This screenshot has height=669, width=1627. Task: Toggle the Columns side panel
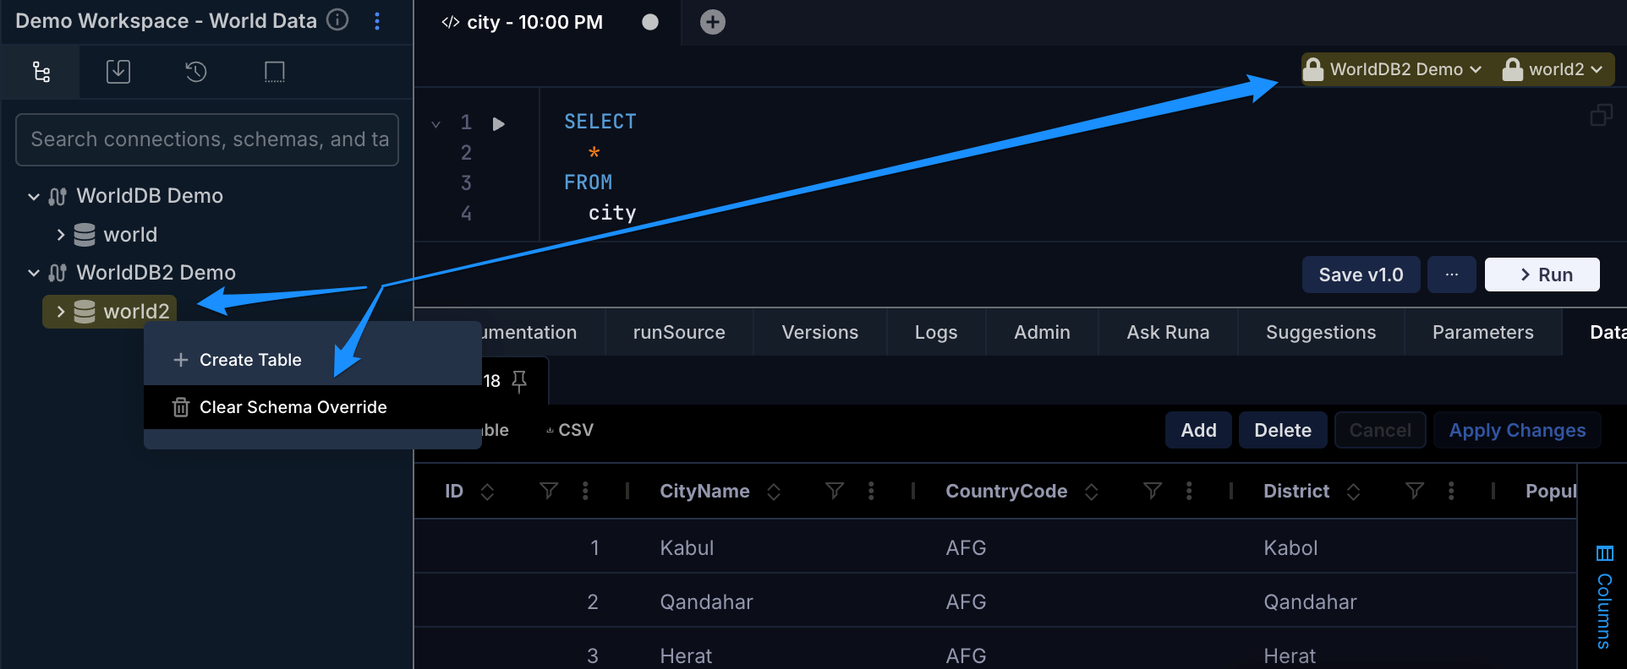tap(1604, 596)
